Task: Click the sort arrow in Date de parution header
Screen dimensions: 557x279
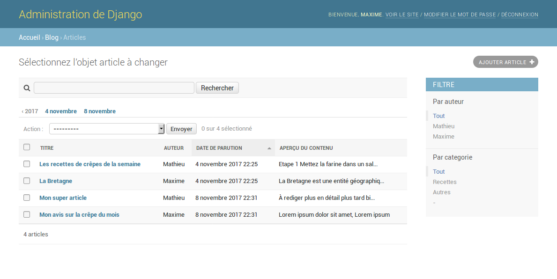Action: [x=269, y=148]
